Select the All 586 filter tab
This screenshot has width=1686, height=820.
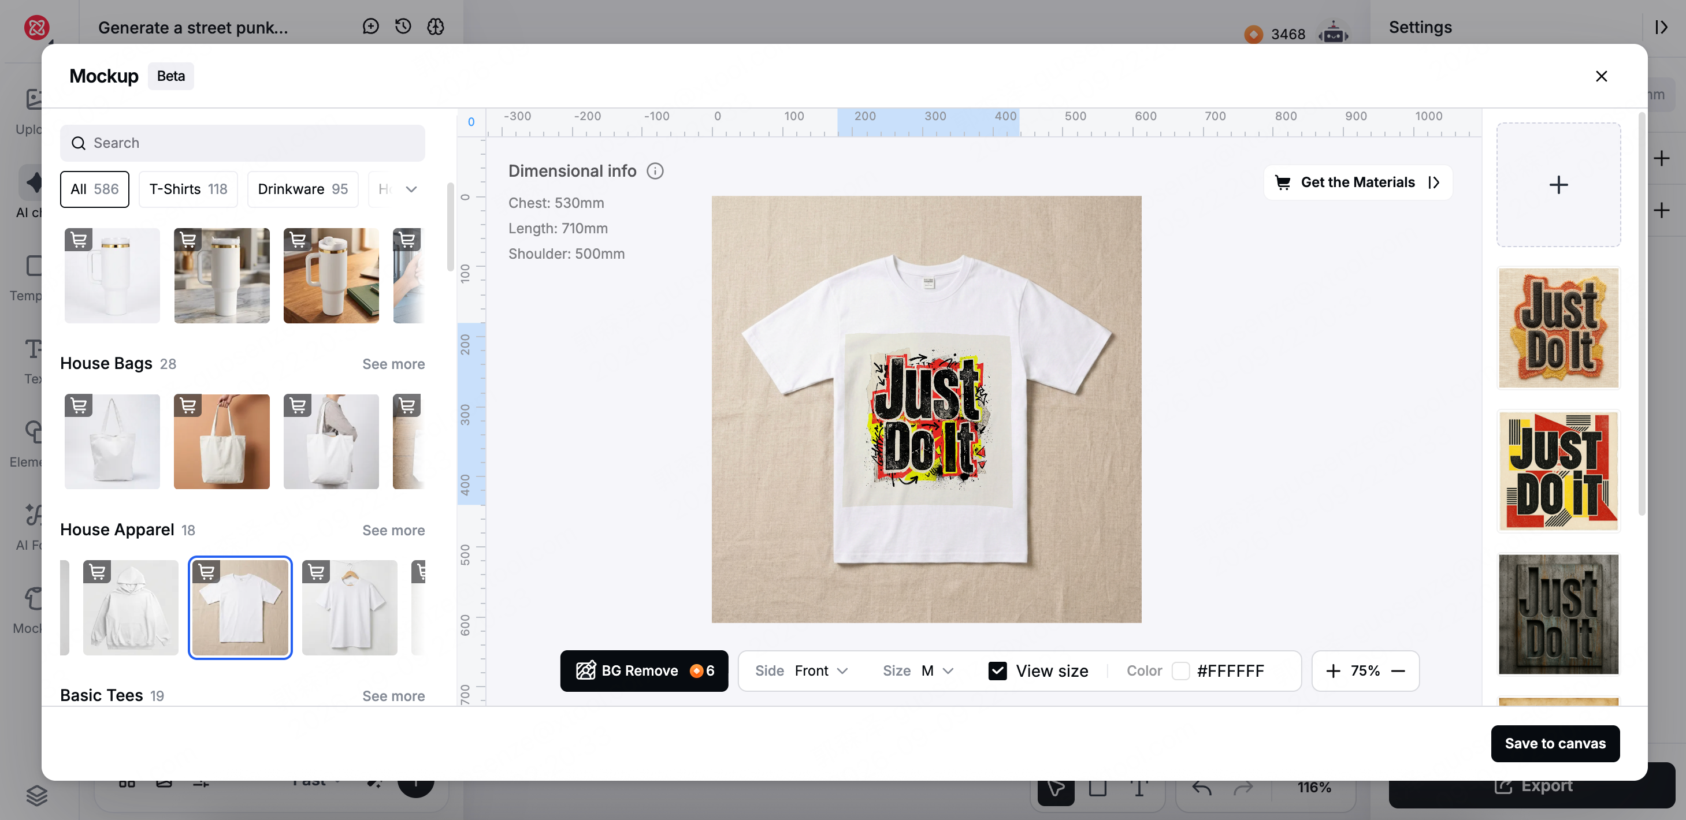tap(94, 189)
